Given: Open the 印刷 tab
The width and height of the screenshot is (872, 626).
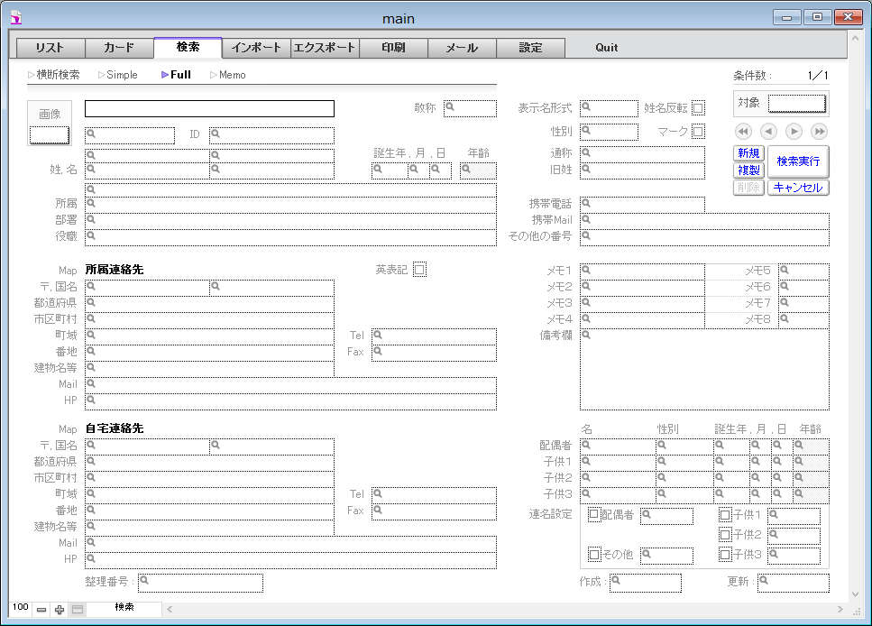Looking at the screenshot, I should pyautogui.click(x=393, y=48).
